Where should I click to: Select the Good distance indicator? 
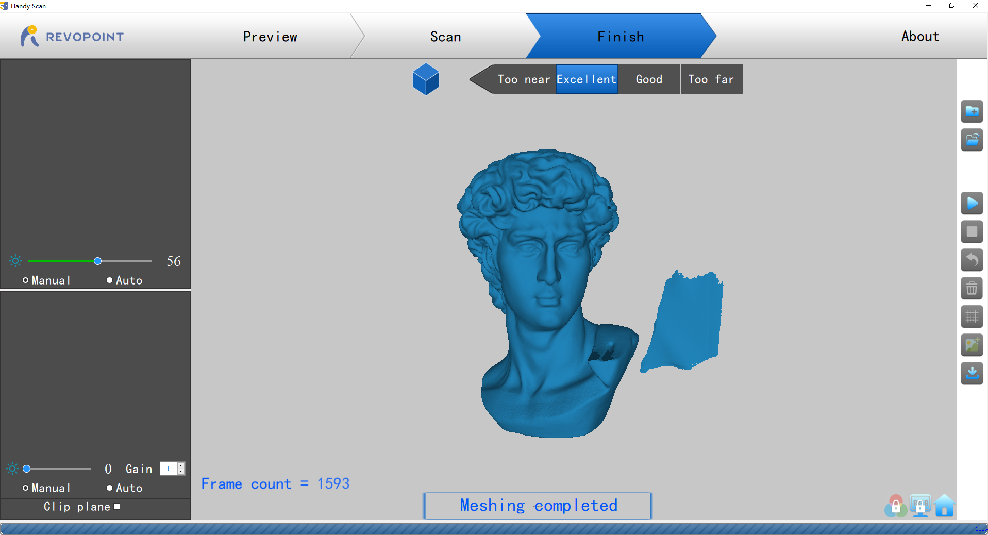pos(649,79)
